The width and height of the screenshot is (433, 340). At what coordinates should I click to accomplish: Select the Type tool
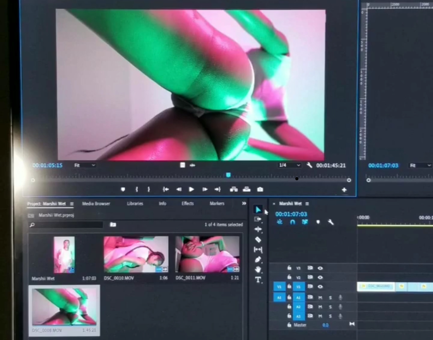click(x=258, y=279)
